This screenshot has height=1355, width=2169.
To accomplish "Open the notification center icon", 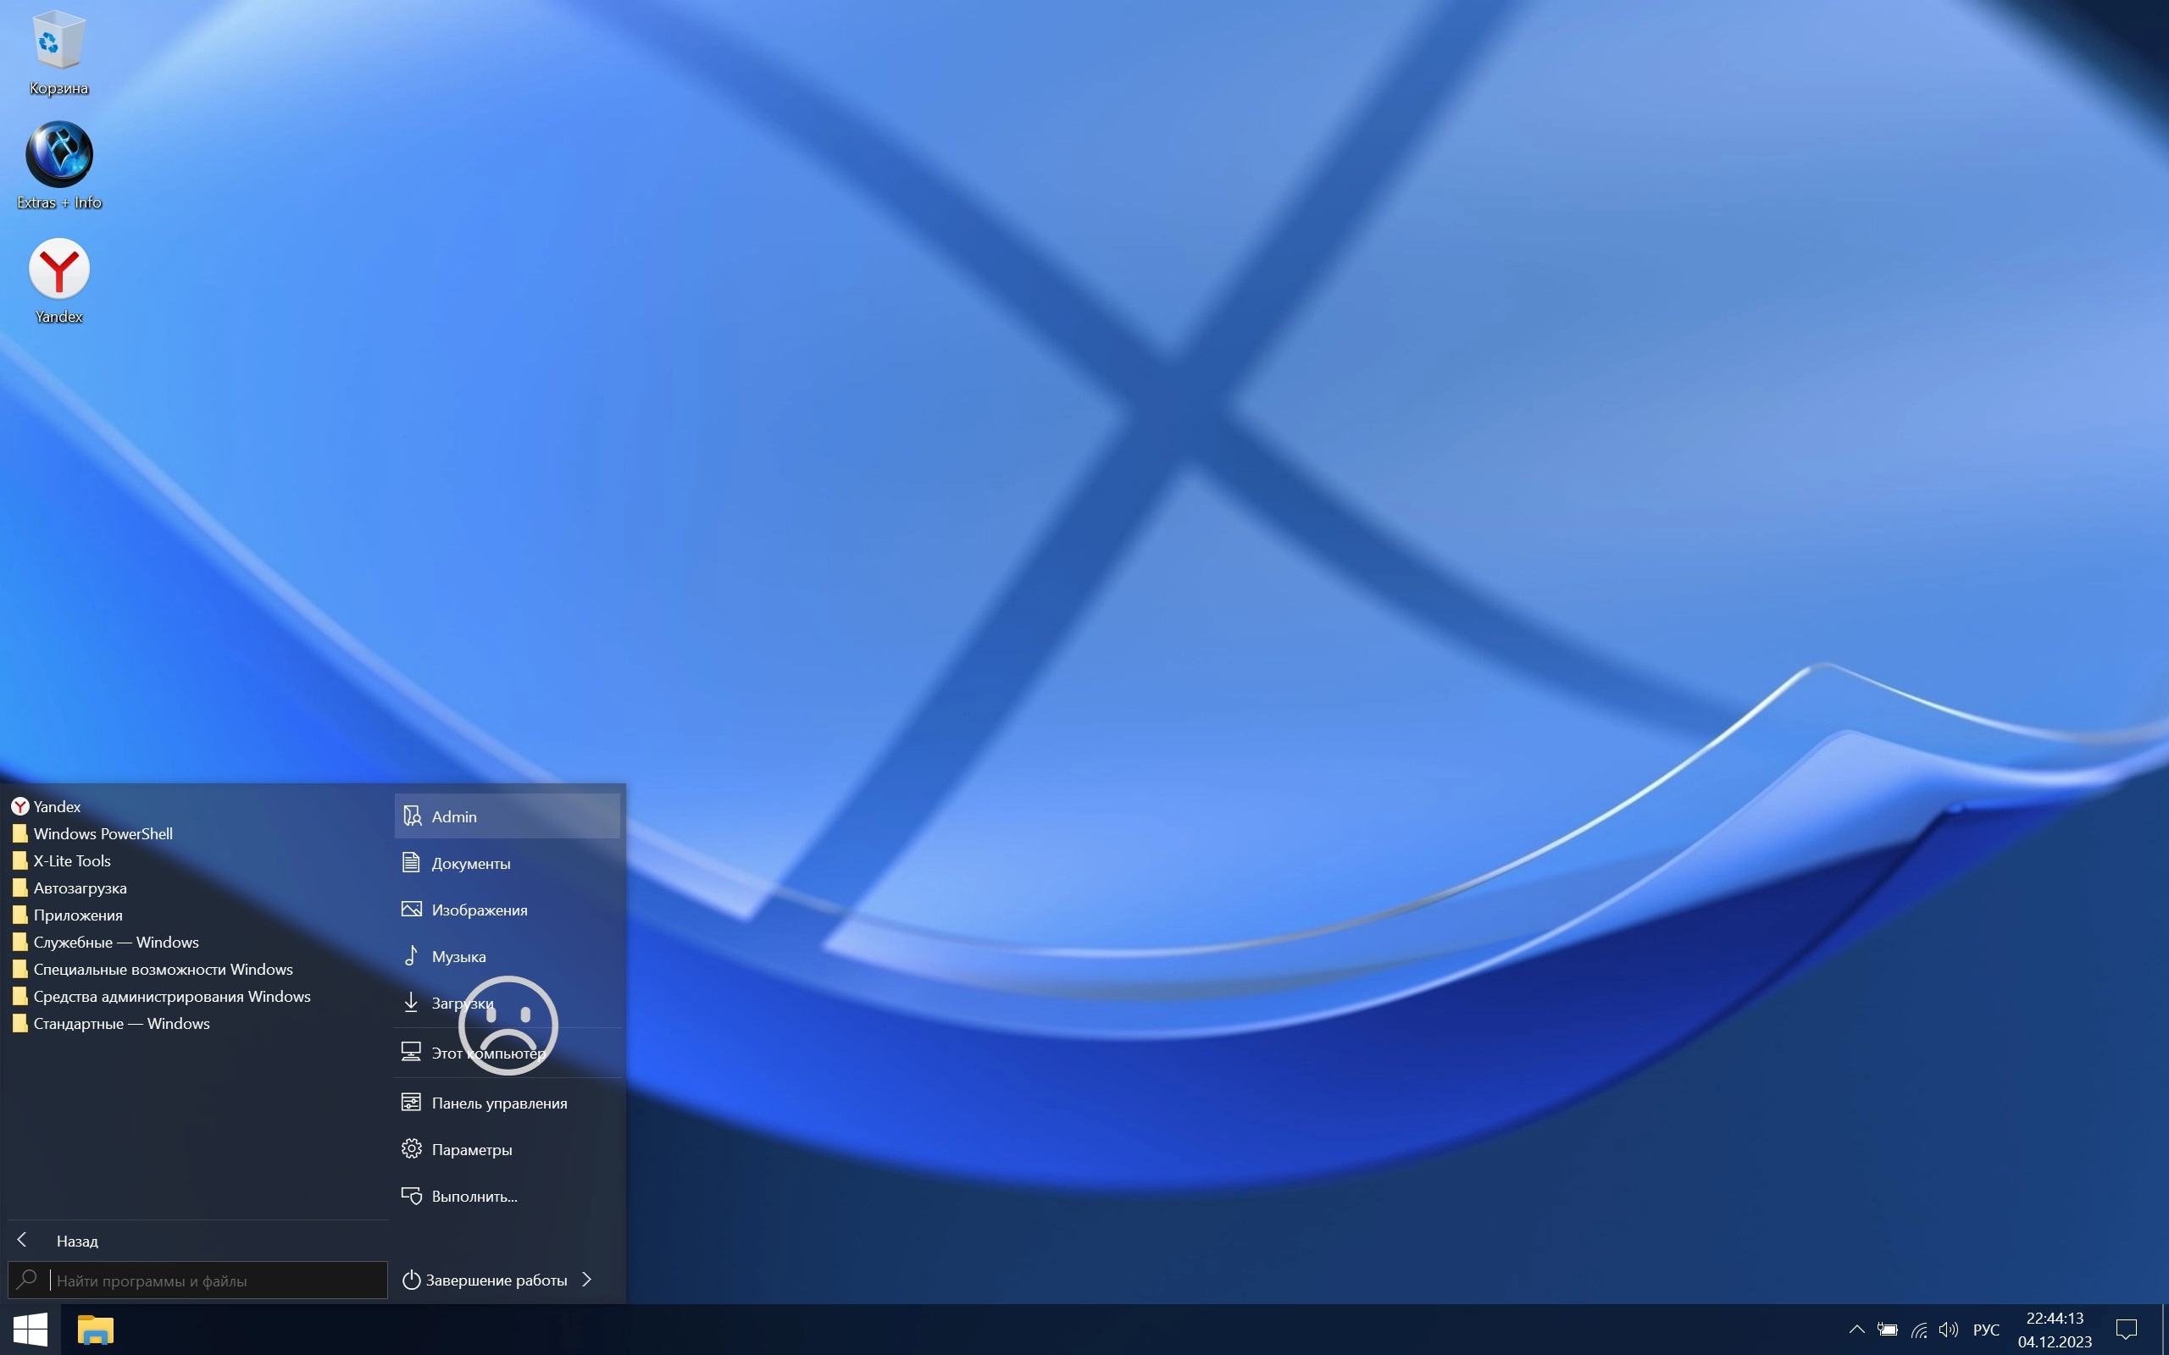I will (x=2126, y=1330).
